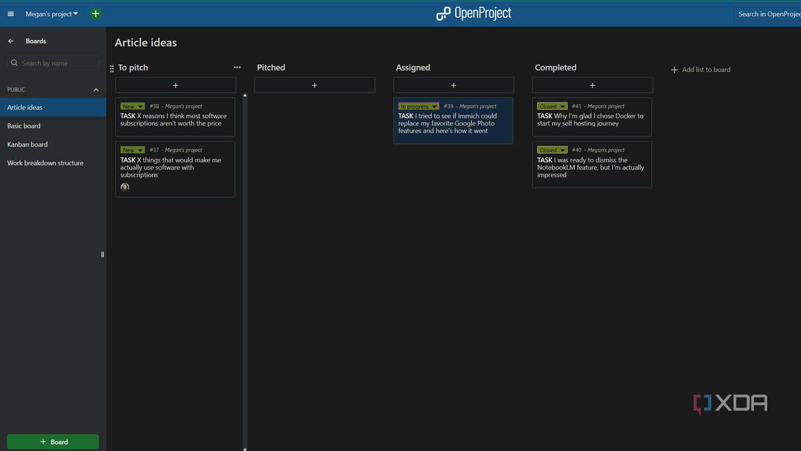Open the To pitch list options menu

[x=237, y=67]
